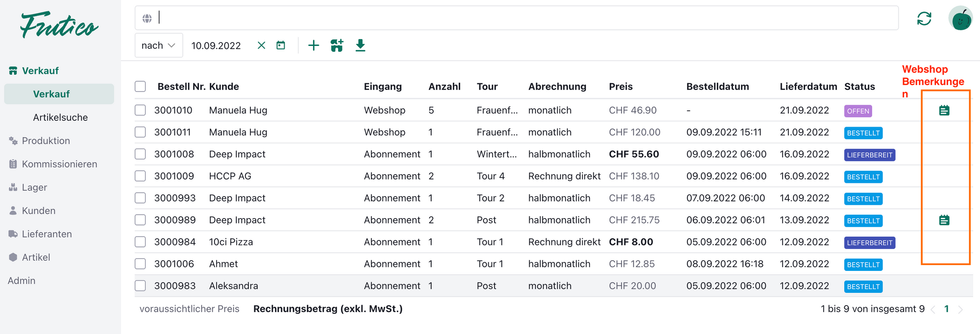Check the box for order 3001008
The width and height of the screenshot is (980, 334).
pos(141,154)
